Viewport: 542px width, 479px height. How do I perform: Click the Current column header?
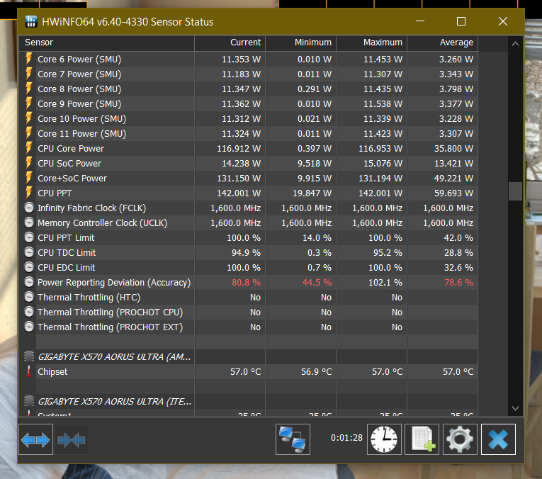[230, 43]
